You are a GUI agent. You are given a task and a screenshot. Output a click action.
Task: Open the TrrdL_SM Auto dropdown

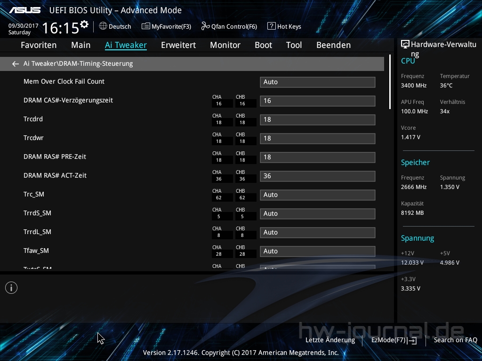pyautogui.click(x=318, y=232)
